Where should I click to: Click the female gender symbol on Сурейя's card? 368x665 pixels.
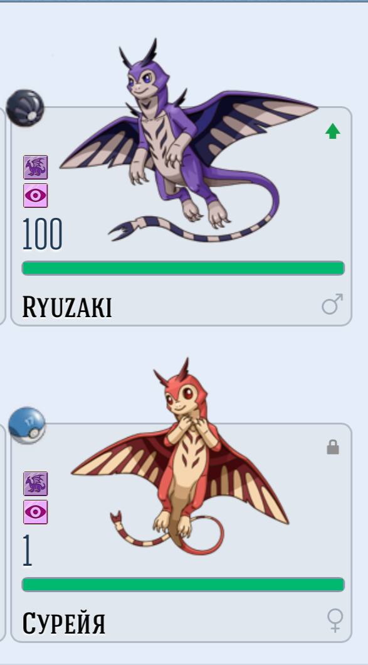point(335,621)
